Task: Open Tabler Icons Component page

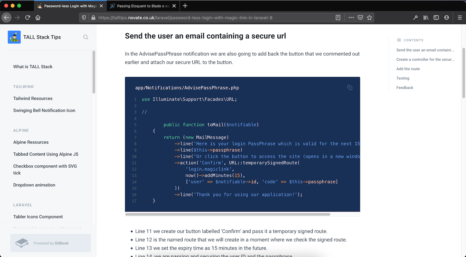Action: point(38,217)
